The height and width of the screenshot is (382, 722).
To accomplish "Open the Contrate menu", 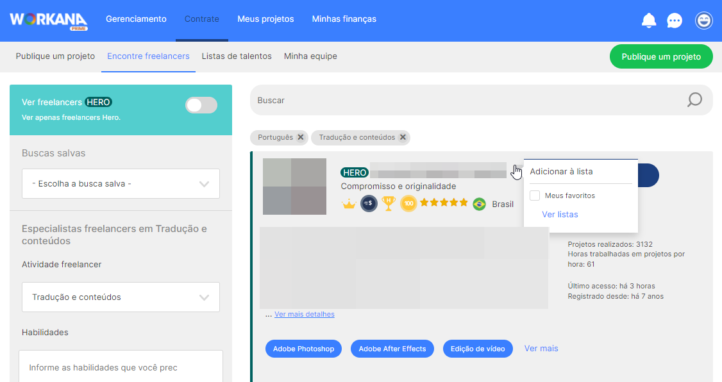I will (x=202, y=19).
